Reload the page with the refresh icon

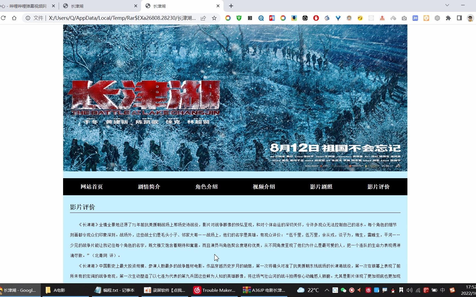[3, 18]
